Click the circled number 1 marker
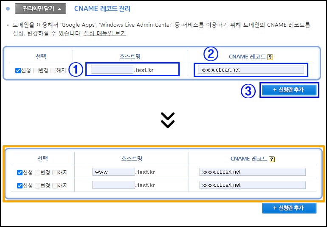The image size is (327, 227). pos(76,70)
